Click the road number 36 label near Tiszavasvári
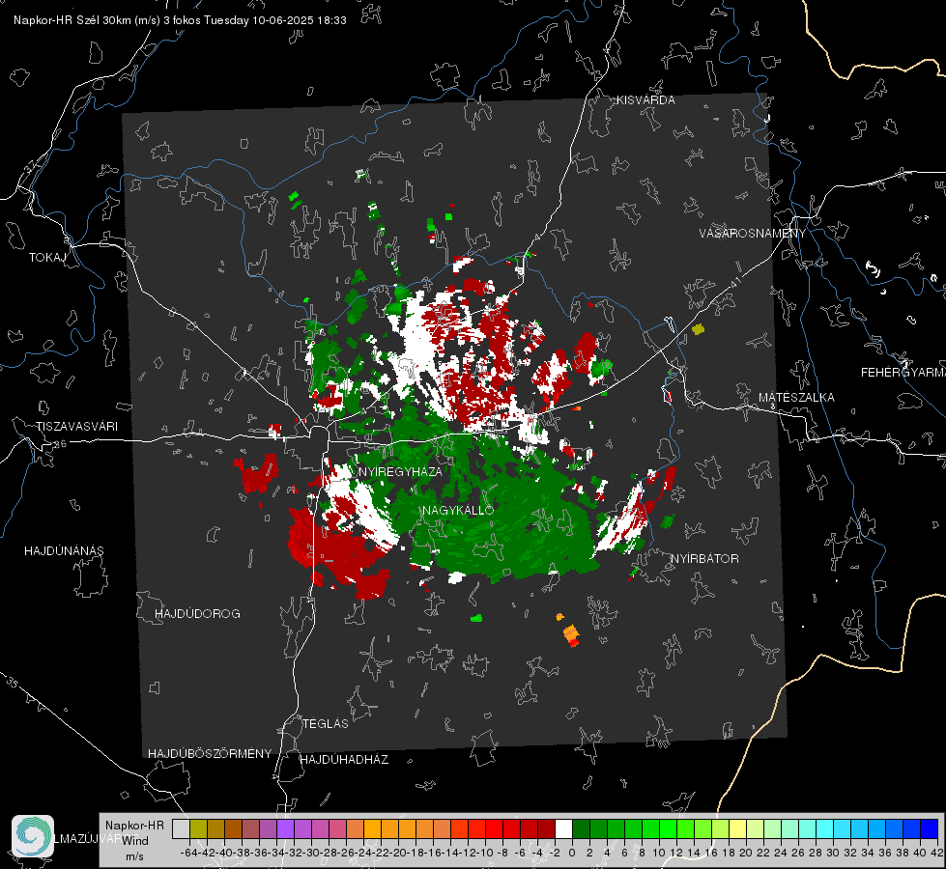 click(x=60, y=444)
